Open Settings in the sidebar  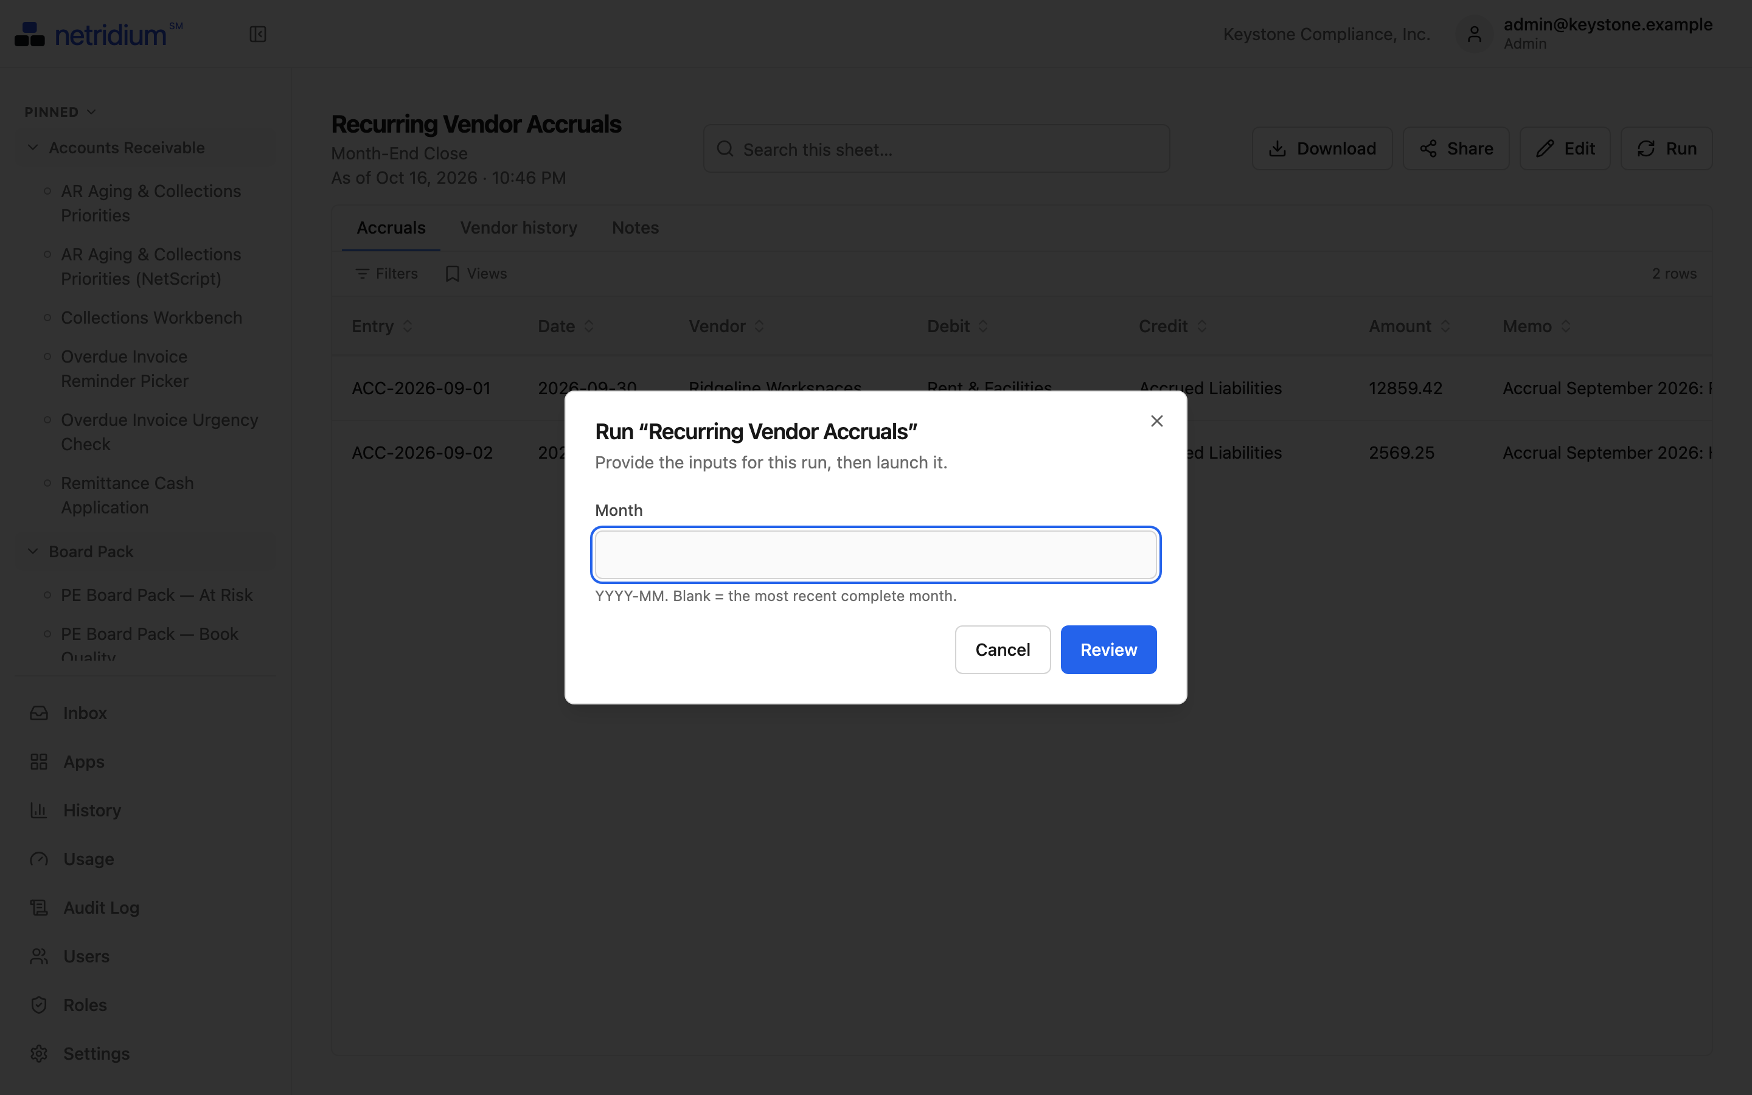point(96,1054)
